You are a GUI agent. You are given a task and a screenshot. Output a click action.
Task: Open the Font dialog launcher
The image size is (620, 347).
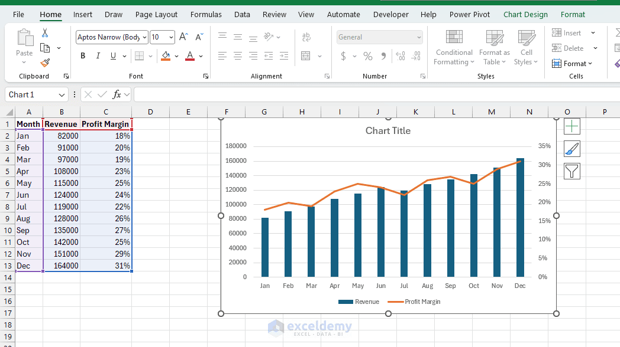(x=206, y=76)
